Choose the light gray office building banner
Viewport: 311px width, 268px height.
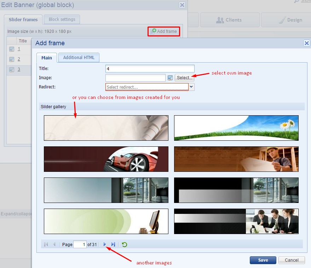click(x=106, y=190)
